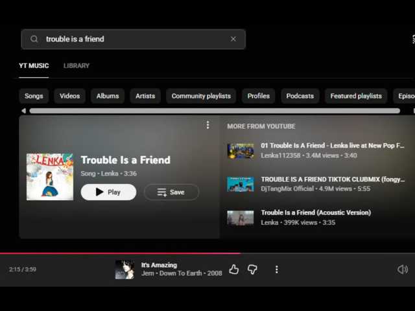Viewport: 415px width, 311px height.
Task: Clear the search field with X
Action: pos(233,39)
